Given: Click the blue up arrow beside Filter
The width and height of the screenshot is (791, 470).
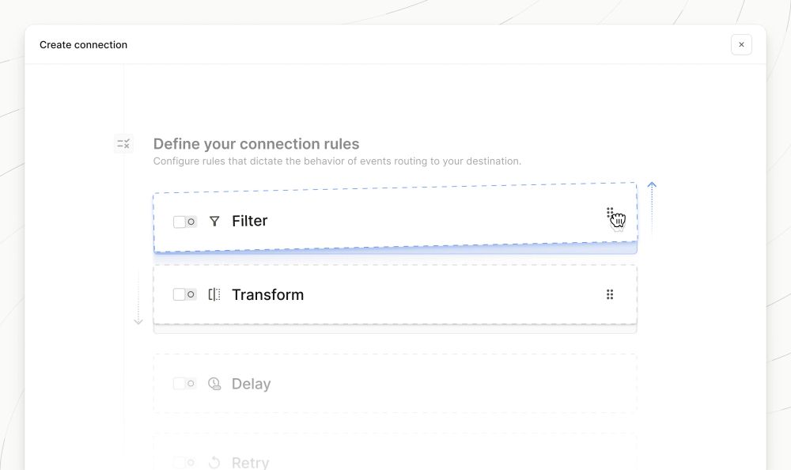Looking at the screenshot, I should coord(652,207).
